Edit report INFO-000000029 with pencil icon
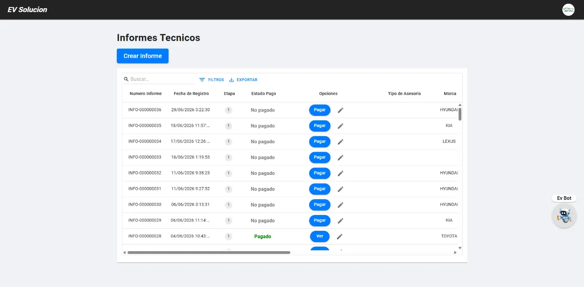 click(x=340, y=221)
